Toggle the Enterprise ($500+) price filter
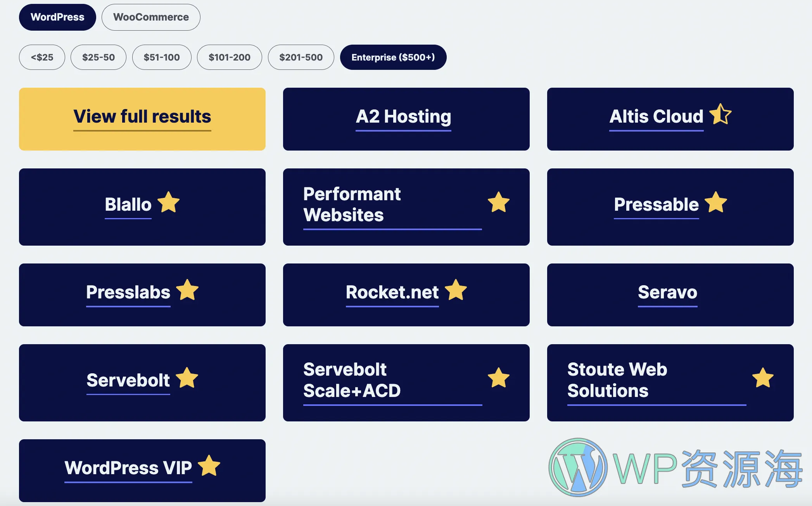Screen dimensions: 812x506 point(394,57)
